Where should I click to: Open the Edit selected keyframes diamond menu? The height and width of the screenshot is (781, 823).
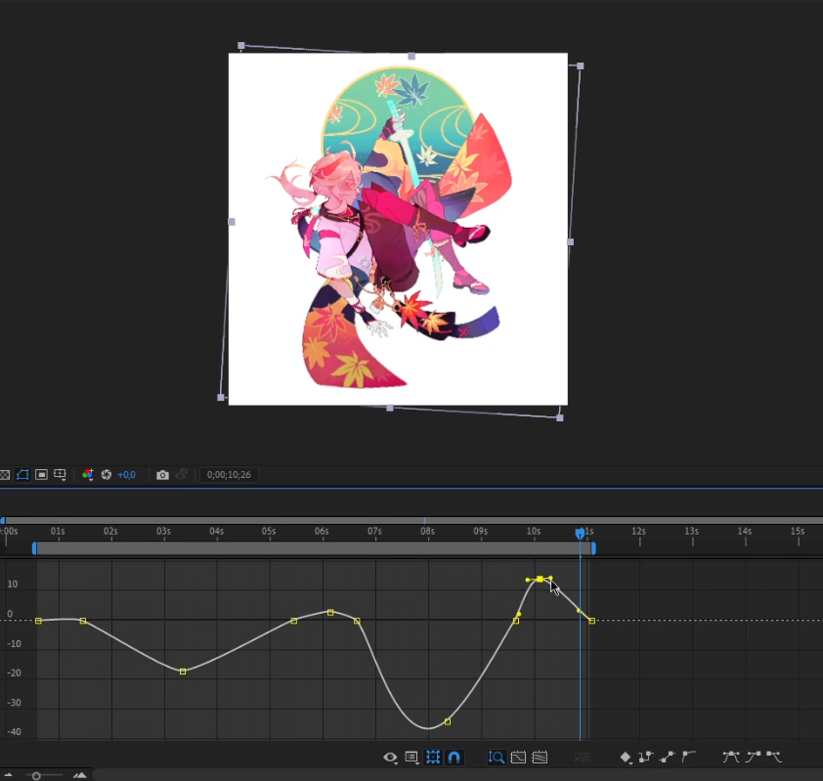tap(626, 757)
